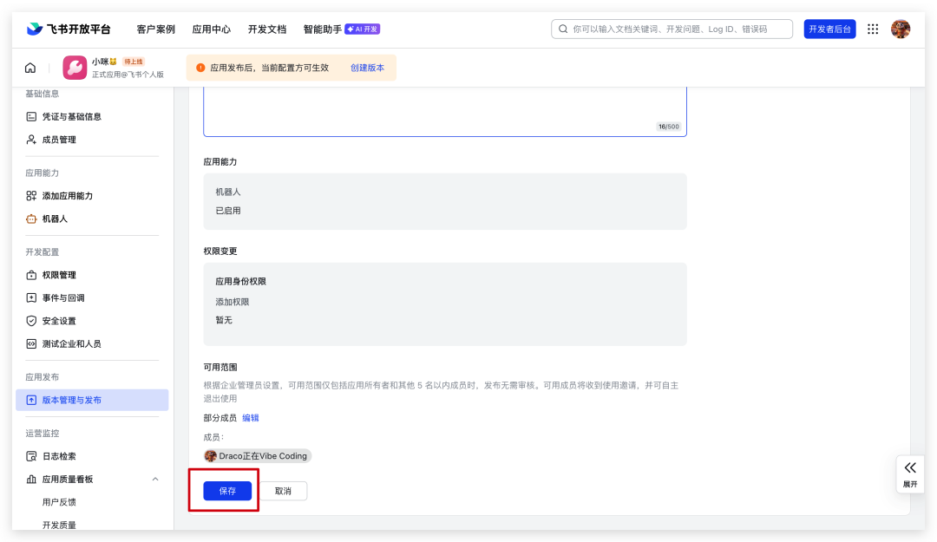Collapse the 应用质量看板 section
The image size is (937, 542).
[x=155, y=480]
